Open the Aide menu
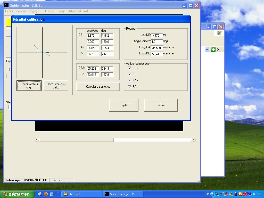The height and width of the screenshot is (198, 264). coord(87,11)
